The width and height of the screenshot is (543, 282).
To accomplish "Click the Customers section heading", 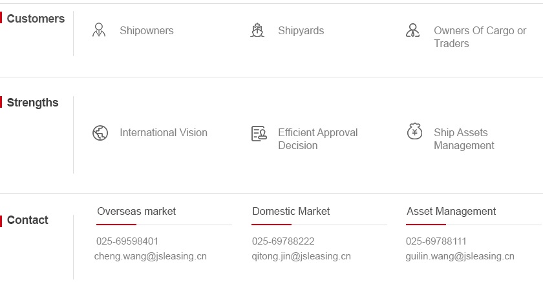I will point(36,19).
